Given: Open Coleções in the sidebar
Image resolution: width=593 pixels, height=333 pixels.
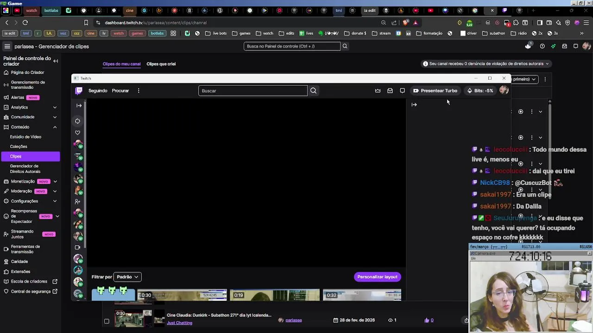Looking at the screenshot, I should pyautogui.click(x=19, y=147).
